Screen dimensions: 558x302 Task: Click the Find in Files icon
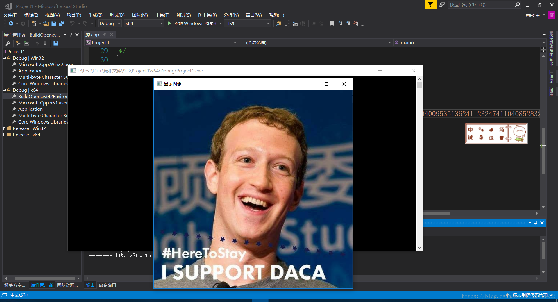(279, 23)
